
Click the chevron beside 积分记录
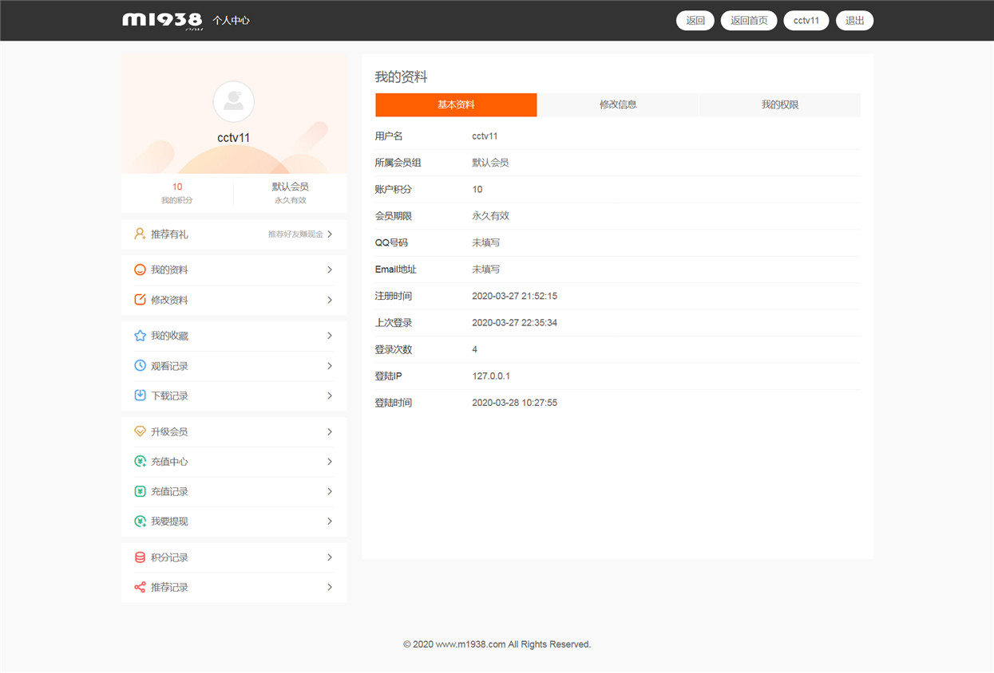(330, 557)
